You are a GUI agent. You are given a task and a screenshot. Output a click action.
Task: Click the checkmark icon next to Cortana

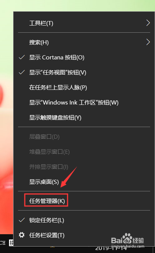(22, 57)
